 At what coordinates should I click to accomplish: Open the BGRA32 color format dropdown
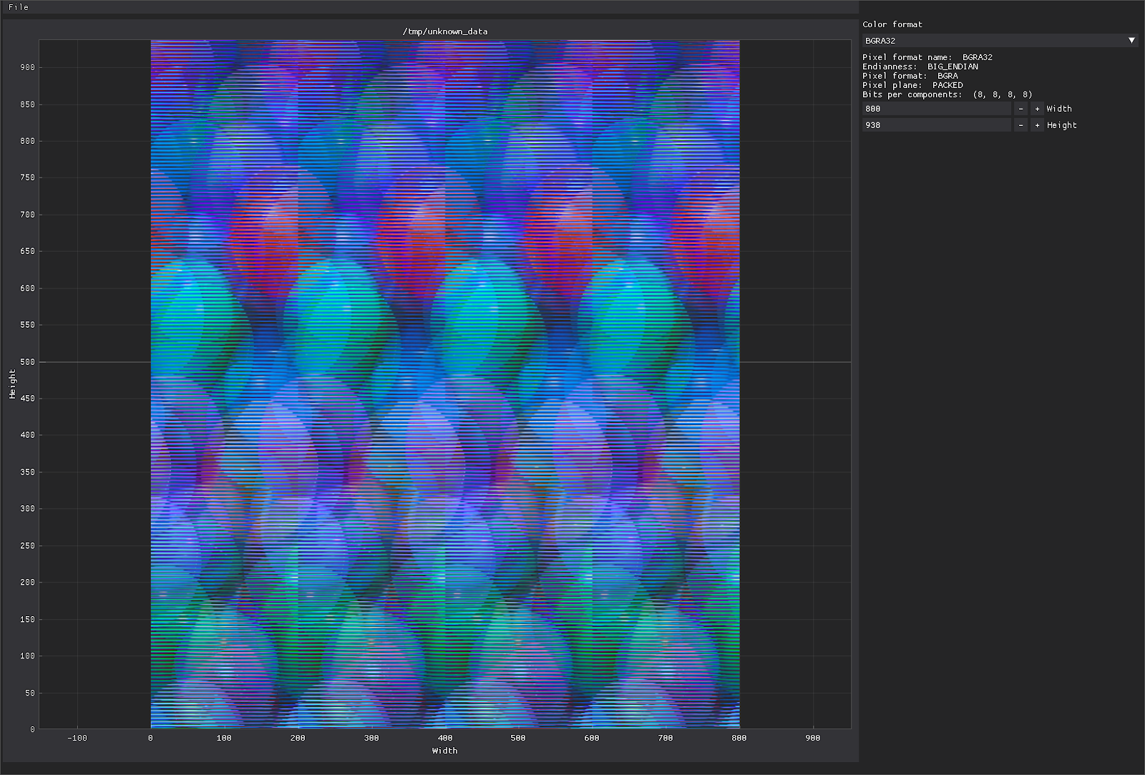(1000, 41)
